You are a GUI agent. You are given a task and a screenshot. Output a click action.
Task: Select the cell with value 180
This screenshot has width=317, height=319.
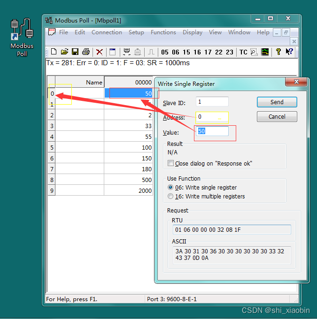click(128, 169)
